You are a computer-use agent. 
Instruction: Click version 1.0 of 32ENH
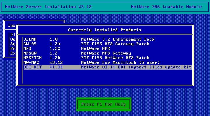(x=54, y=39)
